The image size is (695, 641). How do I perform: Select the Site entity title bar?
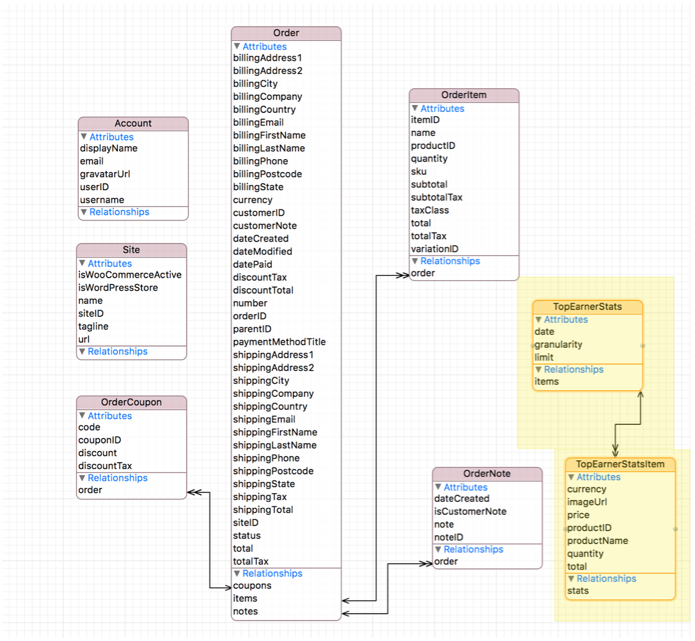click(x=131, y=250)
